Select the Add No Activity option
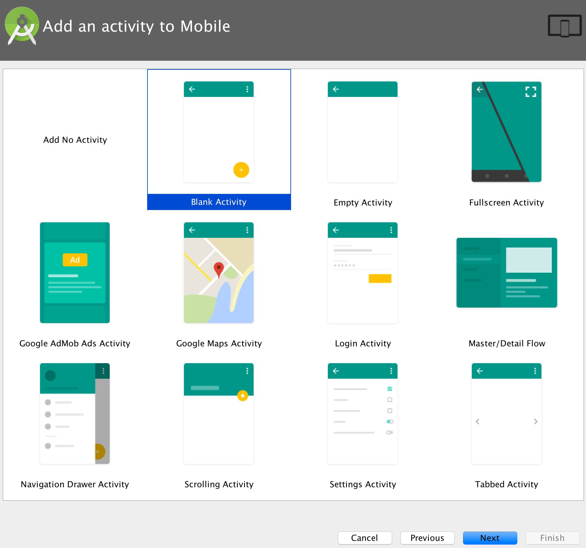 pyautogui.click(x=75, y=140)
